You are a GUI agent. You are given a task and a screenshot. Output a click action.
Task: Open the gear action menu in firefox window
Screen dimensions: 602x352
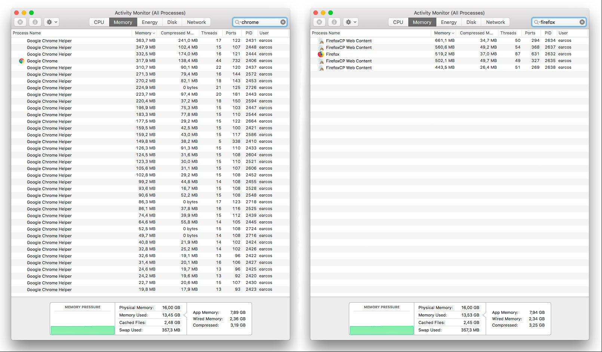pos(351,22)
